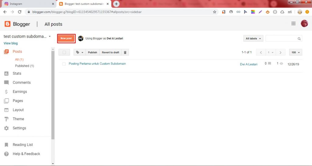312x166 pixels.
Task: Open post Posting Pertama untuk Custom Subdomain
Action: (x=97, y=64)
